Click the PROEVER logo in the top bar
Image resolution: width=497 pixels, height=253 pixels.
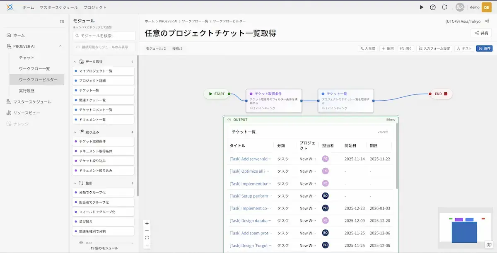(x=10, y=7)
